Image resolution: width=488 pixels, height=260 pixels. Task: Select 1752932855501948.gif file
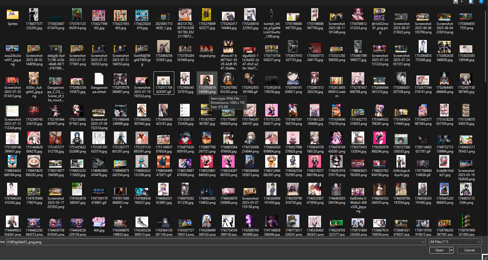click(x=250, y=79)
